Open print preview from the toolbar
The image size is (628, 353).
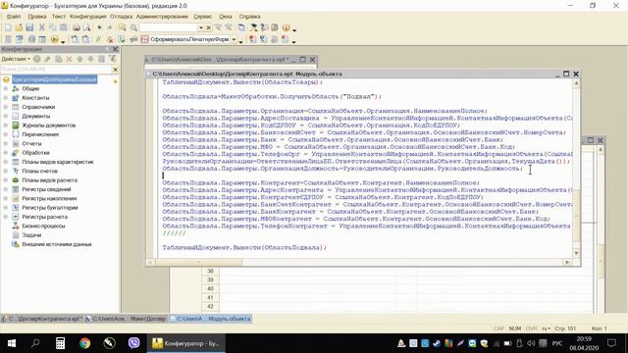(86, 27)
